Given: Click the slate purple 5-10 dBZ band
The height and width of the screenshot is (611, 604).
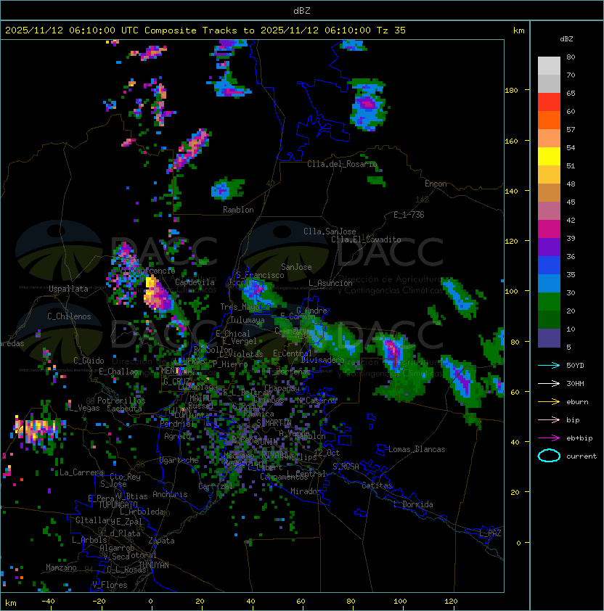Looking at the screenshot, I should pyautogui.click(x=549, y=338).
